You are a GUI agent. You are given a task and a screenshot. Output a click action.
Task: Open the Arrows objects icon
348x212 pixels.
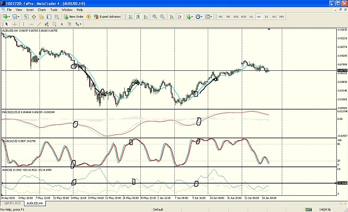[x=77, y=24]
